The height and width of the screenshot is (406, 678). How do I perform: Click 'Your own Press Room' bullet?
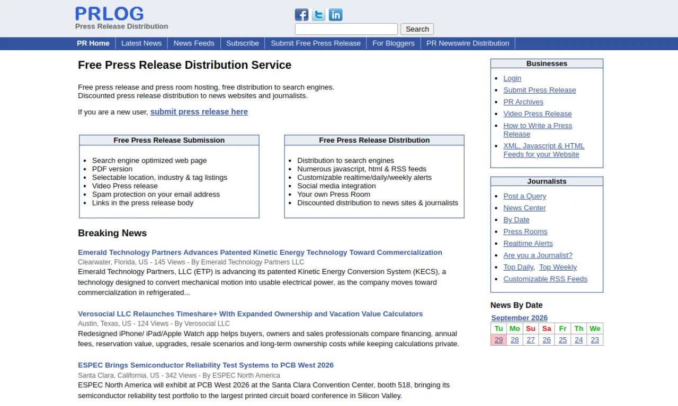click(334, 194)
